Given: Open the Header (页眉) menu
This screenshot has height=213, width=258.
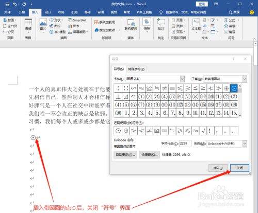Looking at the screenshot, I should tap(178, 20).
